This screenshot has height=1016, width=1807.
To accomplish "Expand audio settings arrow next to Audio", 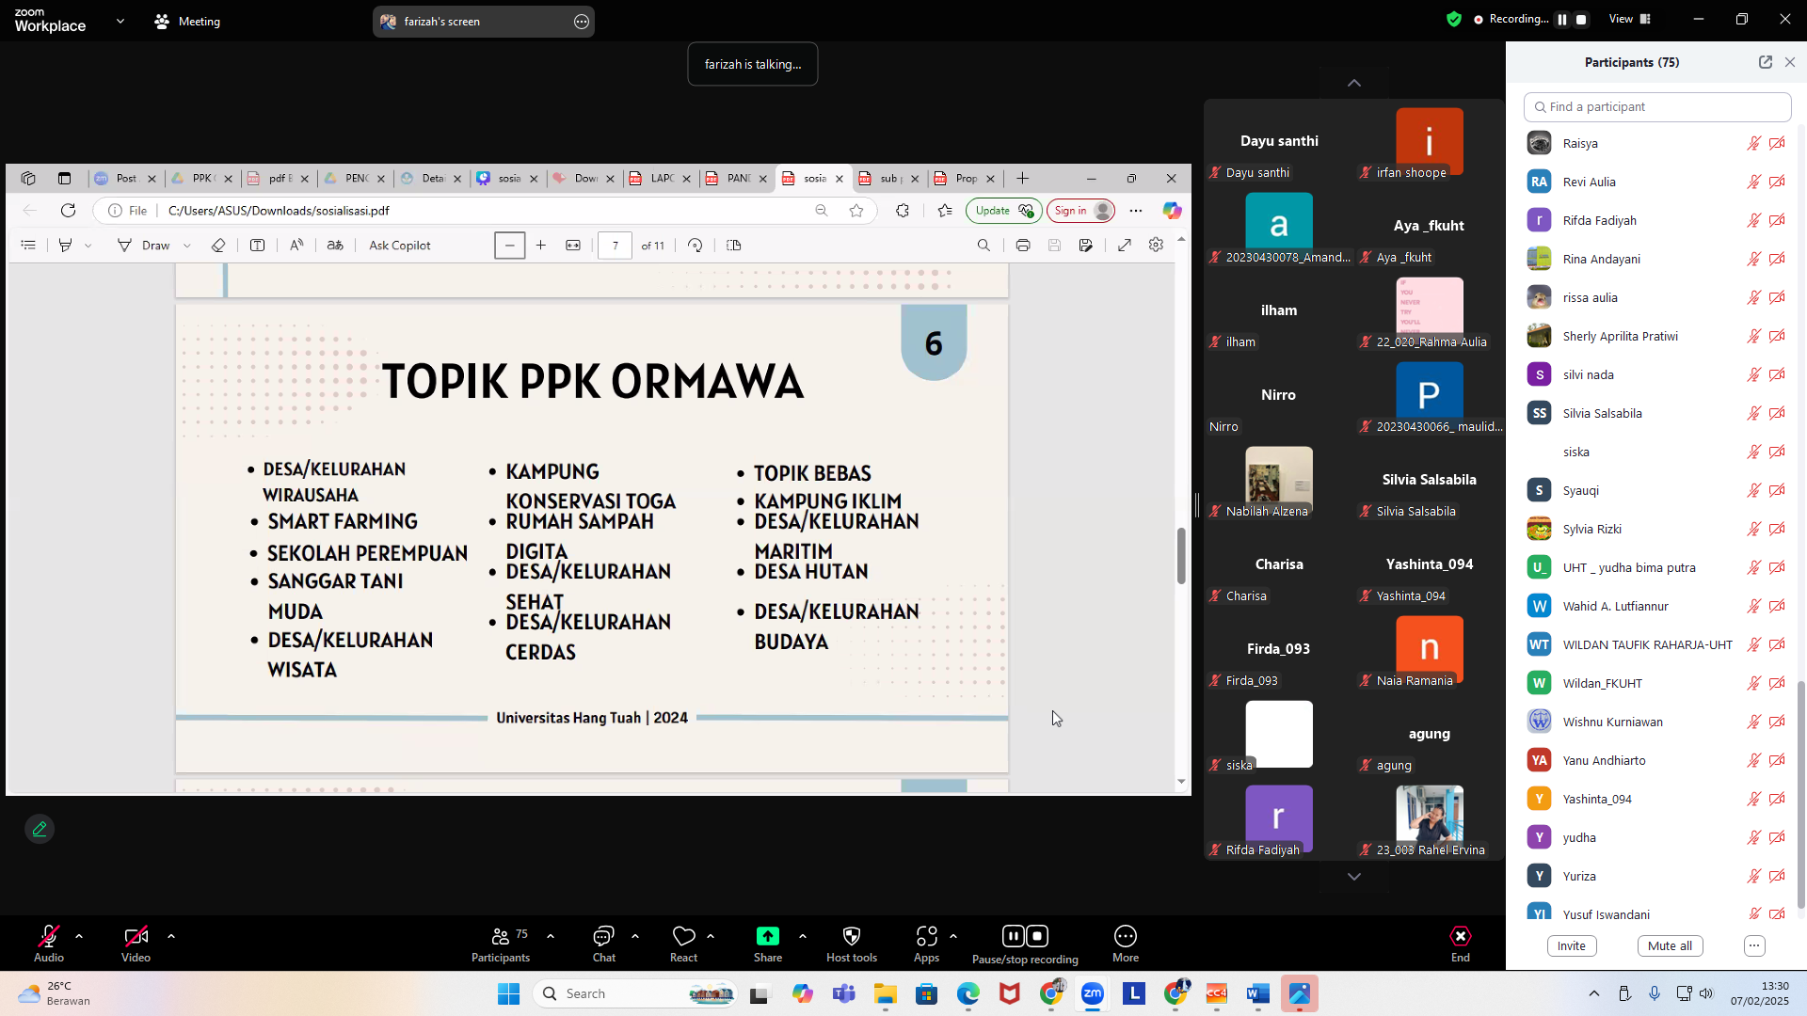I will [x=79, y=936].
